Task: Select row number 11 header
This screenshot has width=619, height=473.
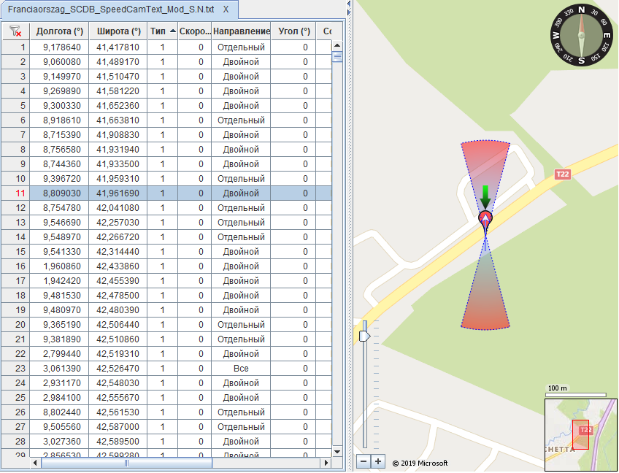Action: point(15,193)
